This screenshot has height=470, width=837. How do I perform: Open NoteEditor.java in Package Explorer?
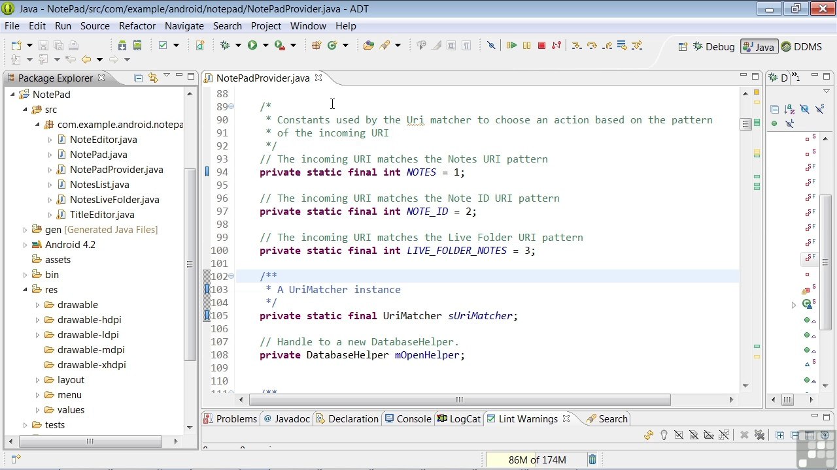[103, 139]
